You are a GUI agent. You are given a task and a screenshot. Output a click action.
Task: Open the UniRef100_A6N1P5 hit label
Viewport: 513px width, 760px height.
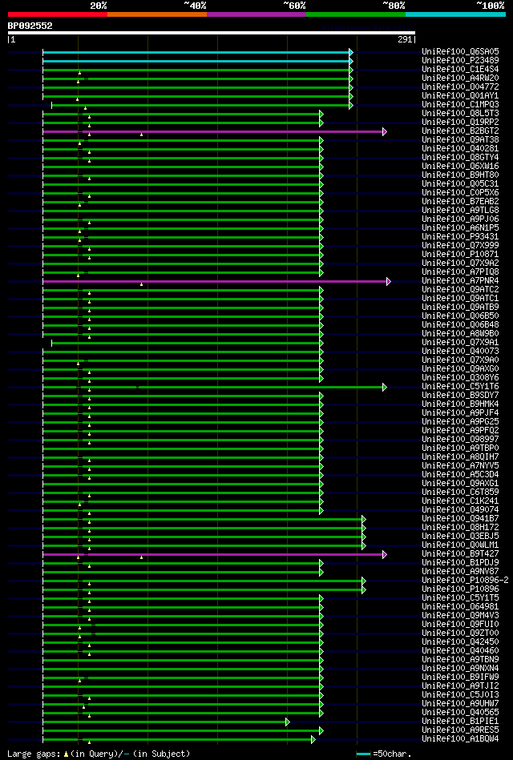coord(460,227)
